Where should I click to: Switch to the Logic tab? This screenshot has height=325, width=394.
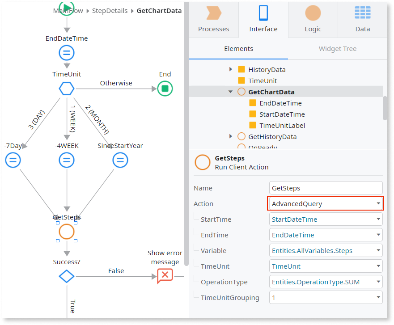(313, 19)
